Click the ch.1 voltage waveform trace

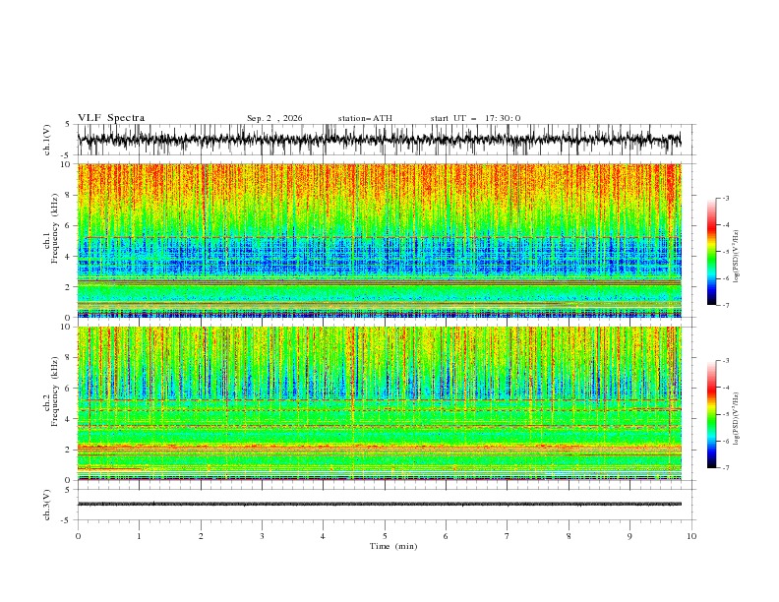click(x=379, y=140)
